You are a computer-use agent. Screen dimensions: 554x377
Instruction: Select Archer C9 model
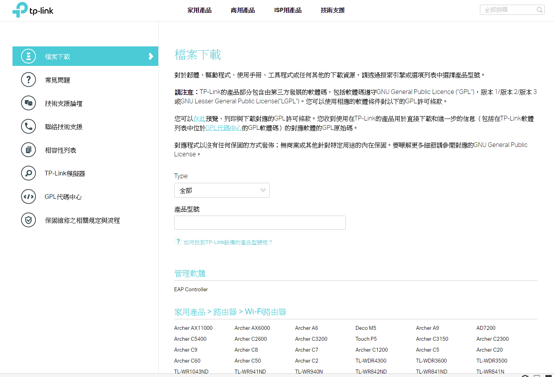tap(186, 350)
